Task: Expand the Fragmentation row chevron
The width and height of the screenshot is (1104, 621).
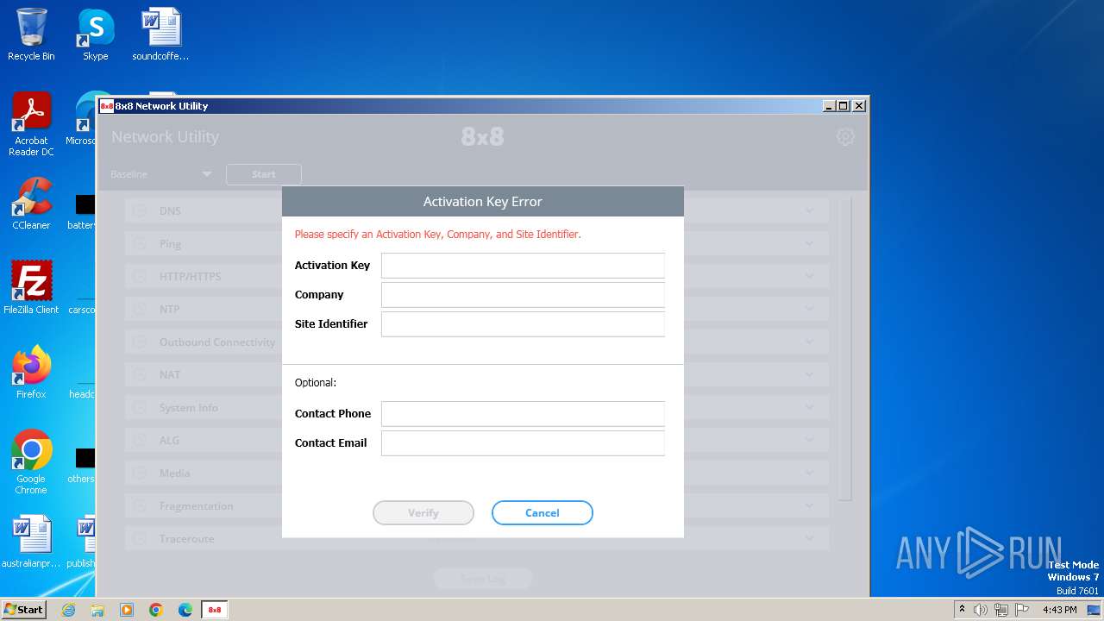Action: point(809,506)
